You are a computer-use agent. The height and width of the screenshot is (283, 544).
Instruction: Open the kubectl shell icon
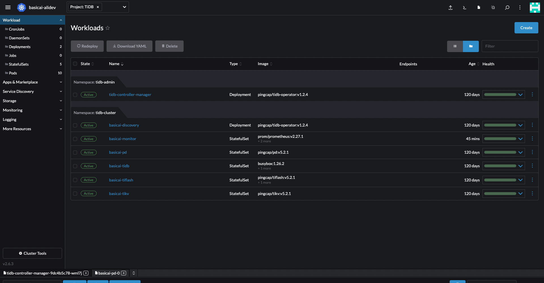[465, 7]
